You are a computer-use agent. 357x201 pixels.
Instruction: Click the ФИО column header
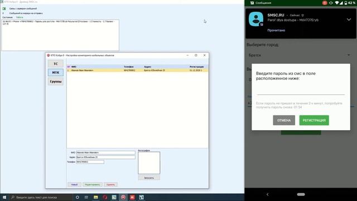tap(74, 67)
